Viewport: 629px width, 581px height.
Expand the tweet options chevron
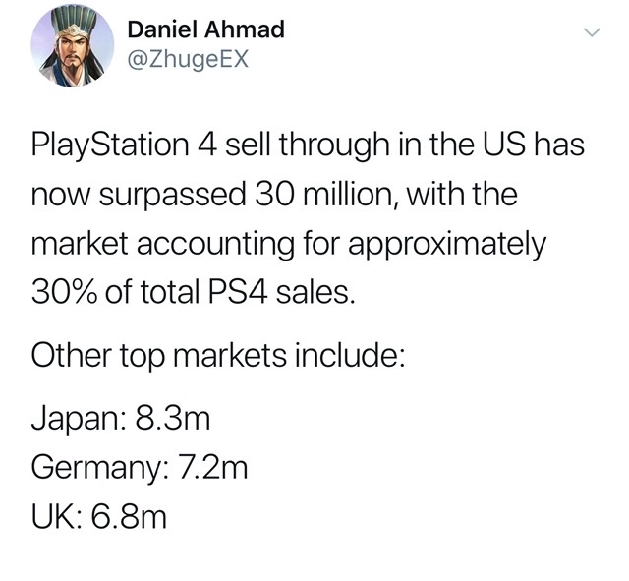(x=592, y=32)
